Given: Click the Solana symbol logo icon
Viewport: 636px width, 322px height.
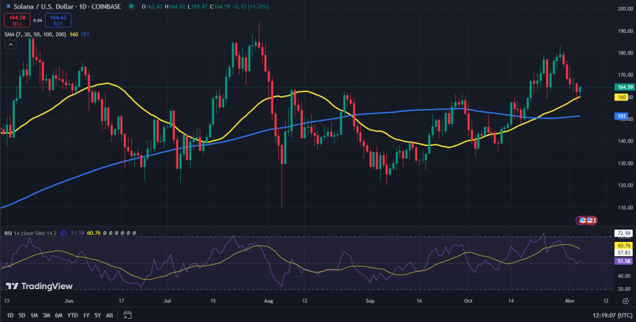Looking at the screenshot, I should pyautogui.click(x=7, y=6).
